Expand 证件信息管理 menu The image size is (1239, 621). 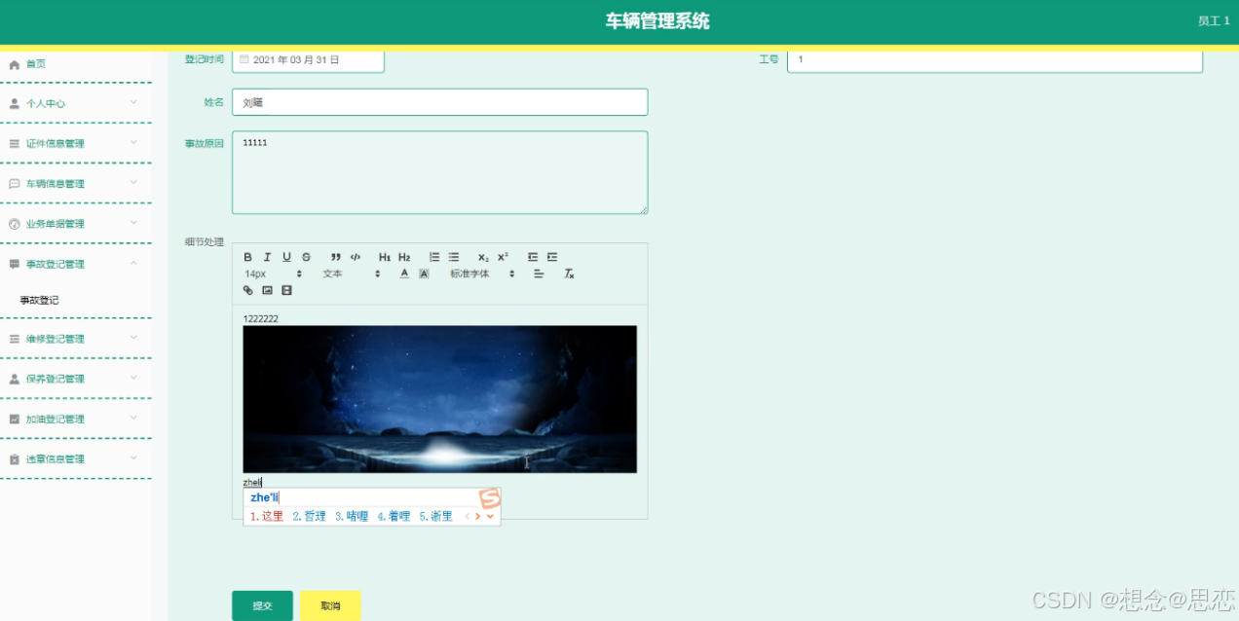(x=76, y=143)
